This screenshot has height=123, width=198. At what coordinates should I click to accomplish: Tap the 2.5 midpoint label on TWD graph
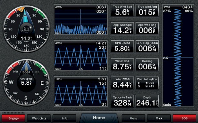coord(165,58)
